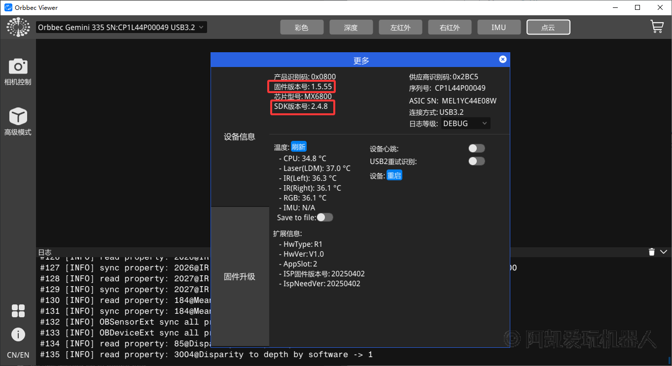Toggle the depth (深度) stream

351,27
